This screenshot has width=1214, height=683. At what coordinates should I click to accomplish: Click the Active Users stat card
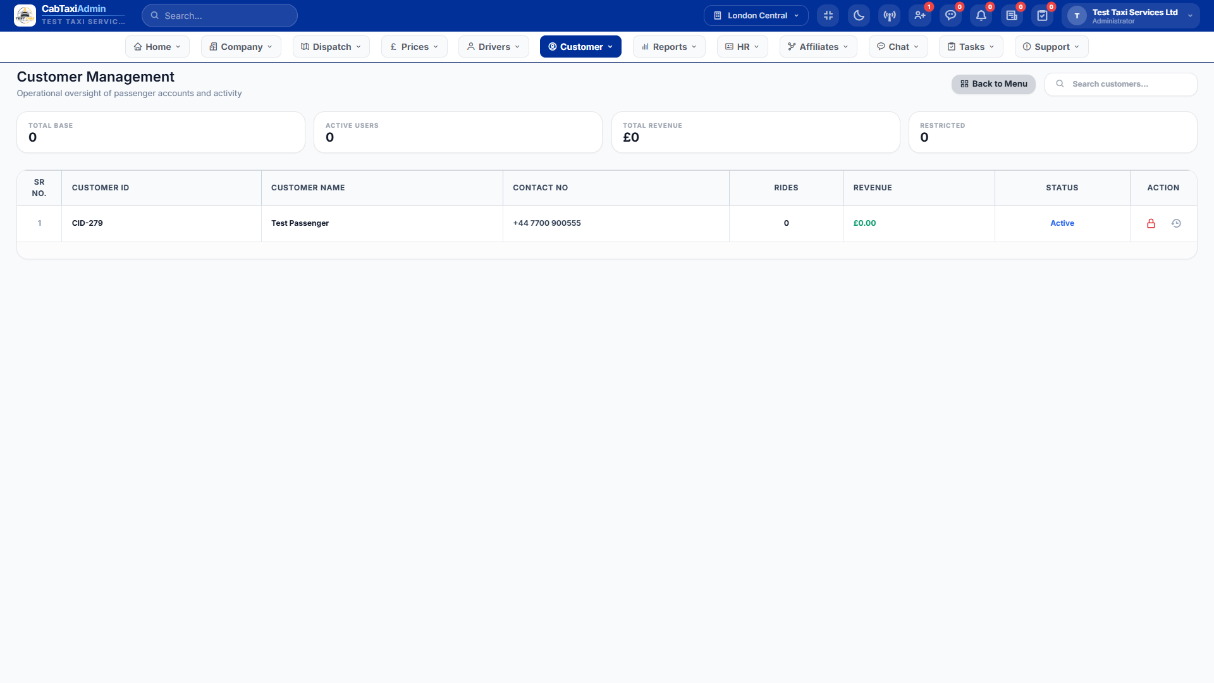pos(458,132)
